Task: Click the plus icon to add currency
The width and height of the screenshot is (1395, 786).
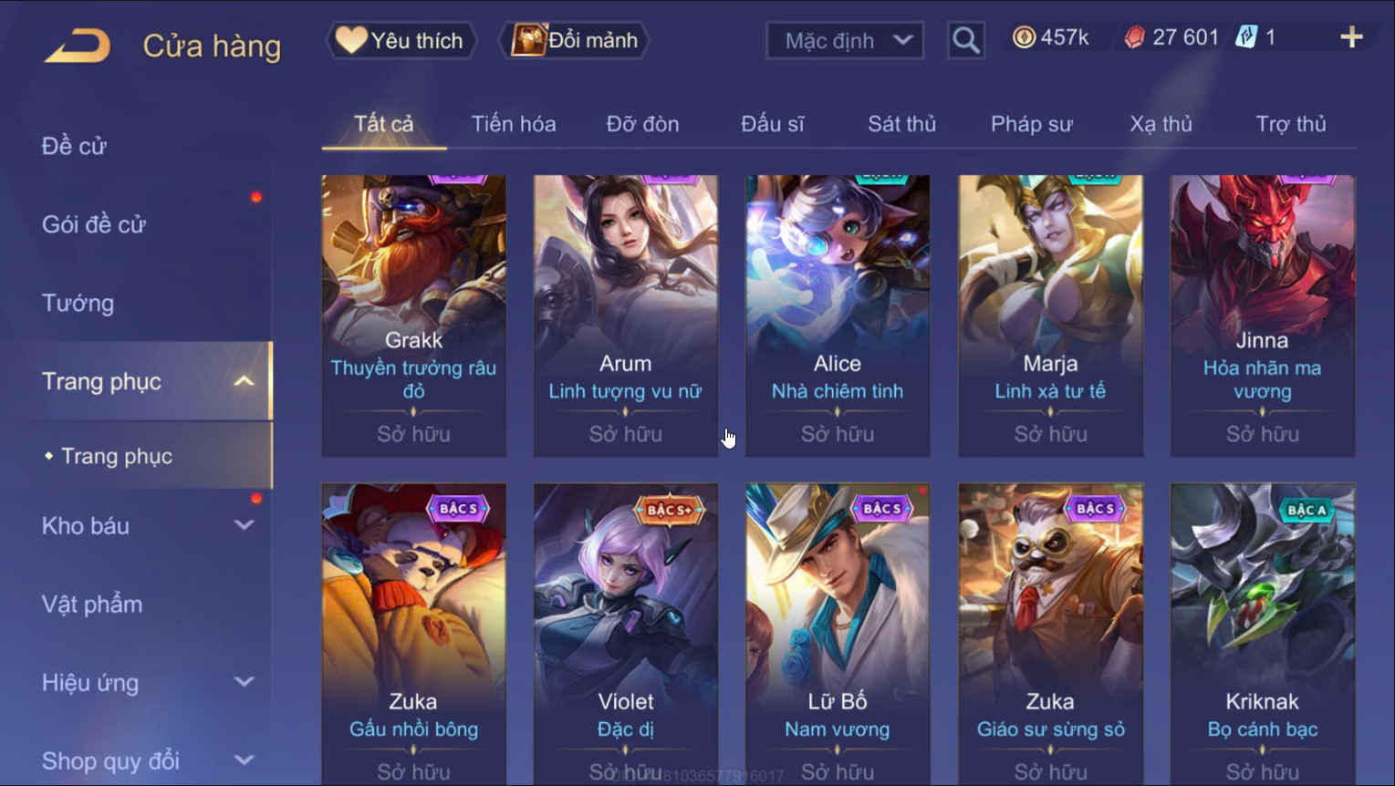Action: click(x=1351, y=37)
